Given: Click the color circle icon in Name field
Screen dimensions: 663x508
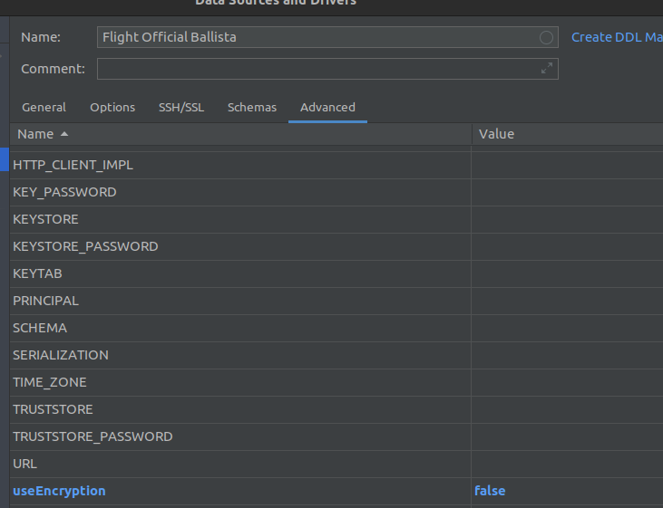Looking at the screenshot, I should point(546,38).
